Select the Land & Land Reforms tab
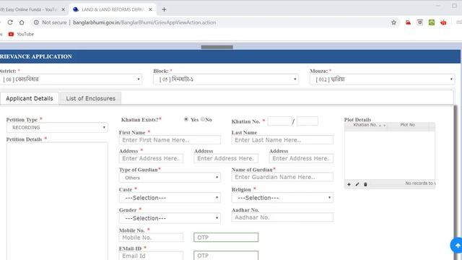Screen dimensions: 462x260 [112, 9]
